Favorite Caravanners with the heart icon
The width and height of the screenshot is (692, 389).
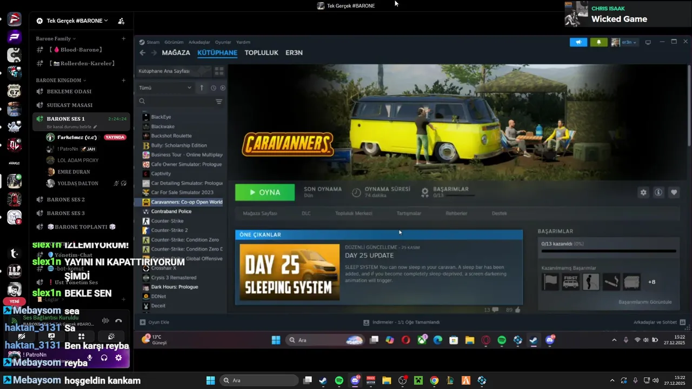pos(674,192)
